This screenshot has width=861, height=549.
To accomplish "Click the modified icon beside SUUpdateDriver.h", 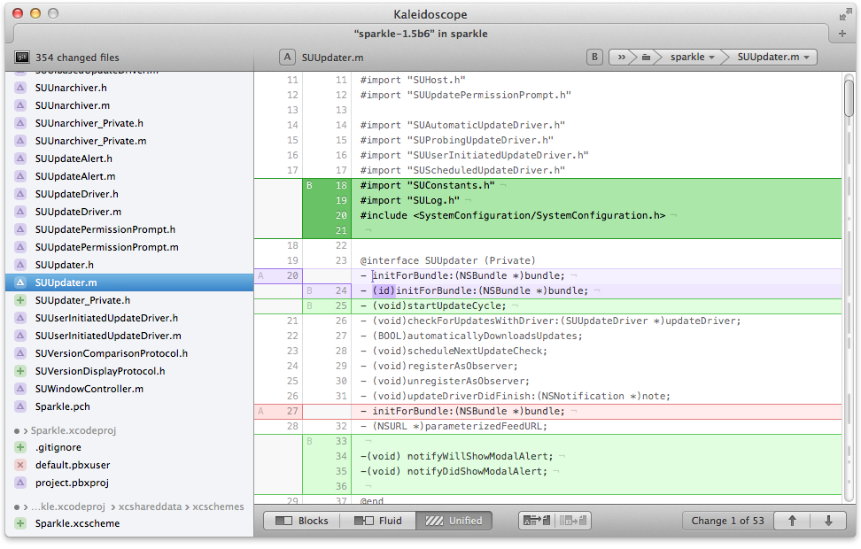I will click(x=20, y=194).
